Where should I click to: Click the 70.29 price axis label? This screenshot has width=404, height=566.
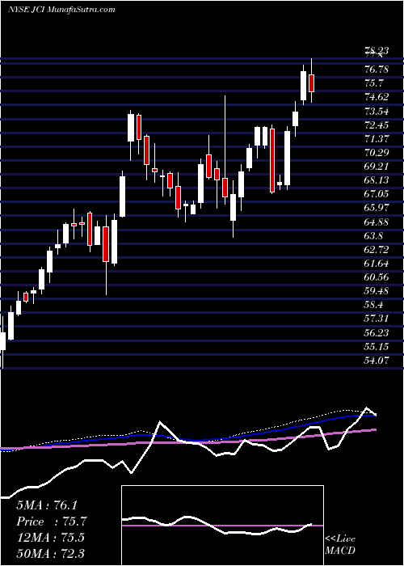[377, 153]
